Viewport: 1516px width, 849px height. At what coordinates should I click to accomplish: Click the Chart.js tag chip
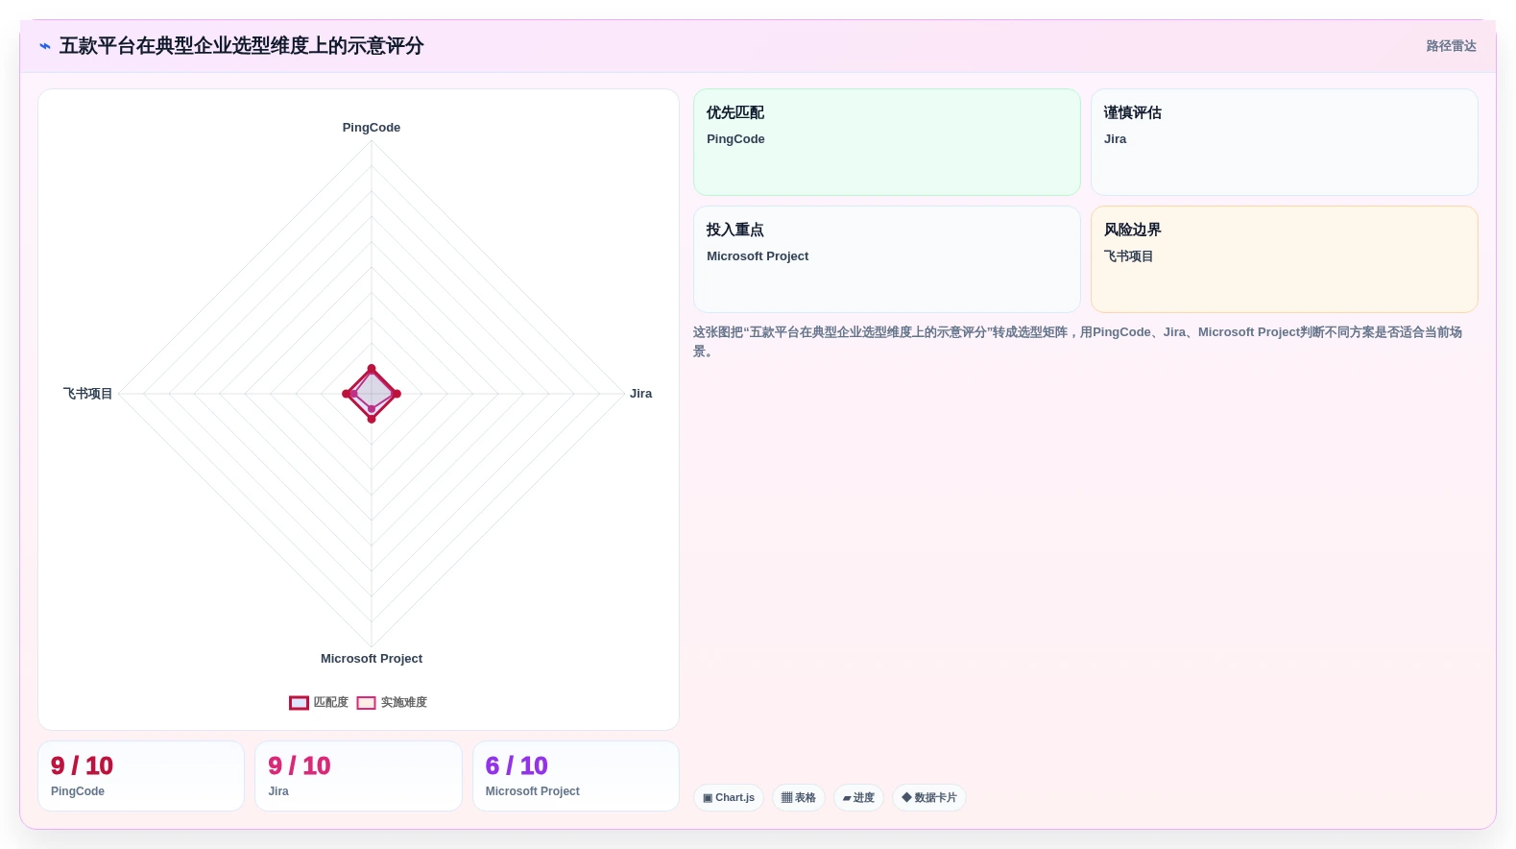click(729, 798)
